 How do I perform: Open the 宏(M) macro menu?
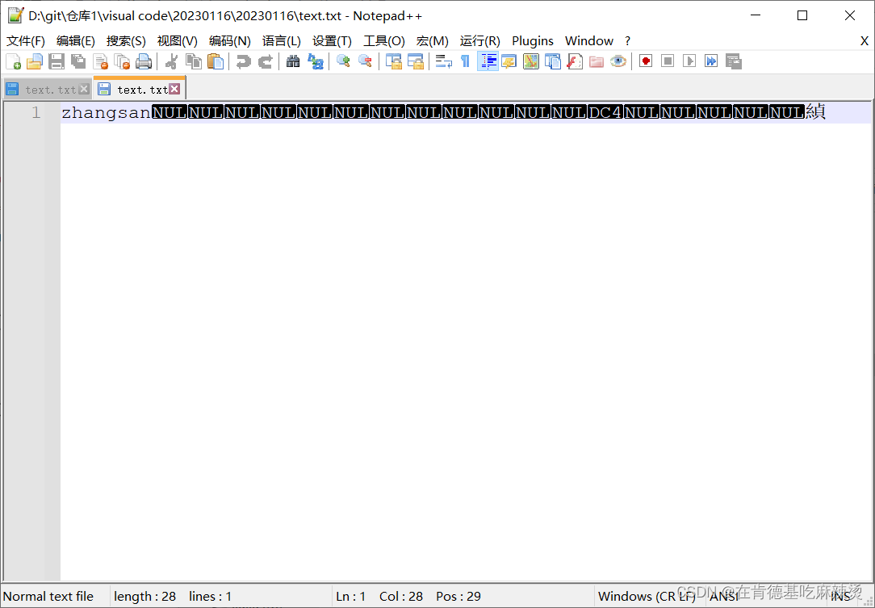point(433,40)
